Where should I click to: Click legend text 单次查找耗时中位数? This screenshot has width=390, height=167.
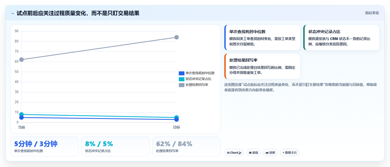coord(200,73)
